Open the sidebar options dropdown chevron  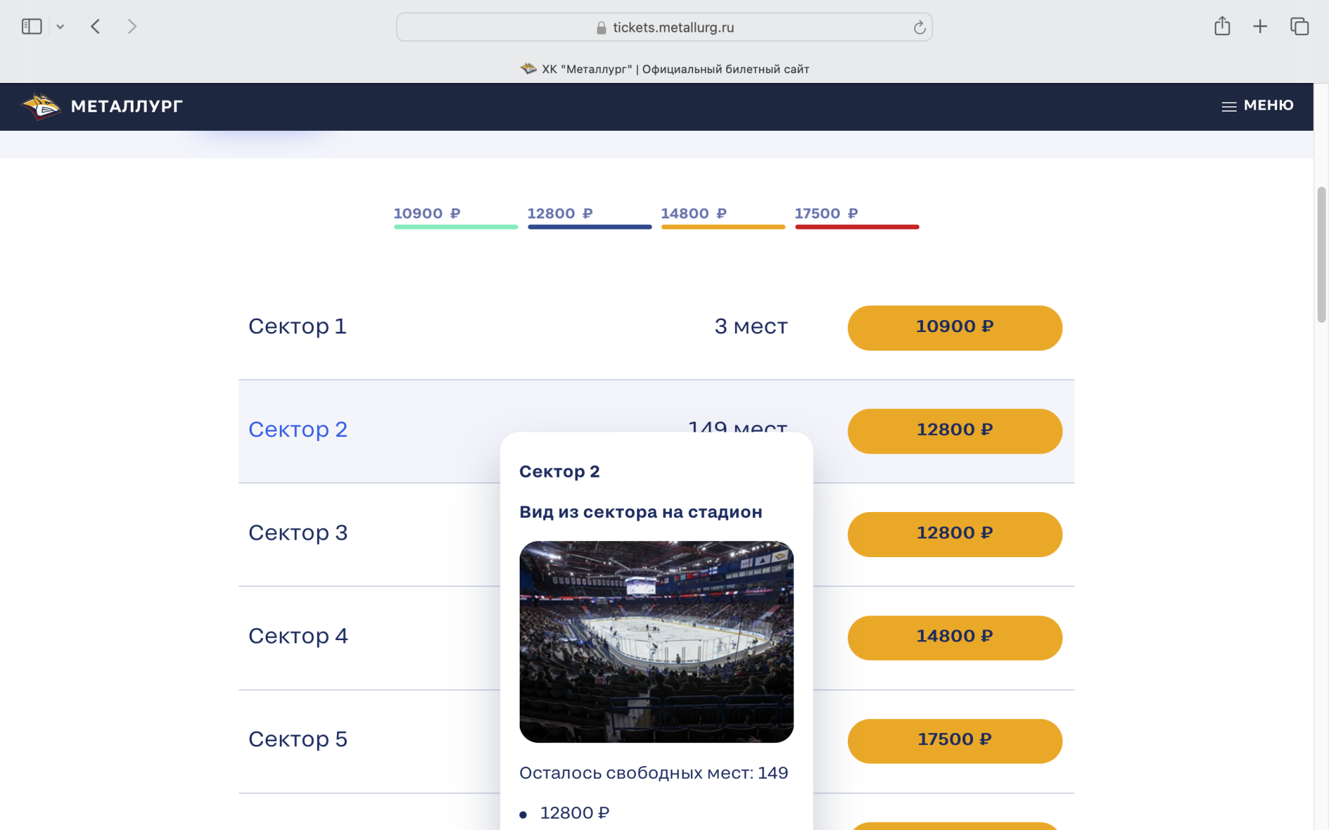[60, 27]
